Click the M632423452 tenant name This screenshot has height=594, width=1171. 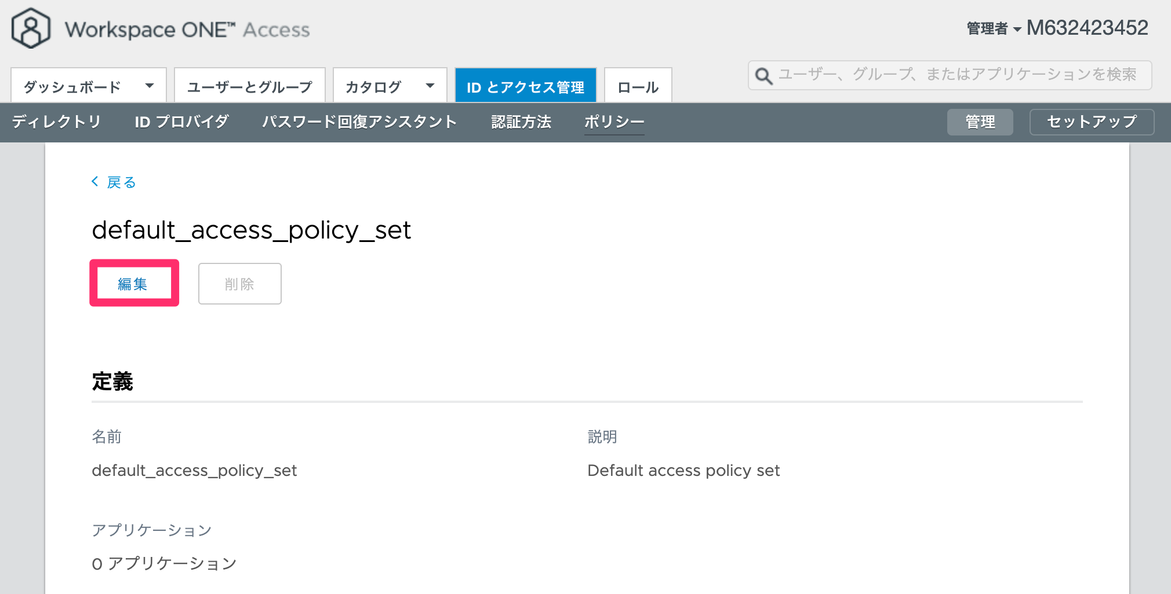click(1087, 28)
